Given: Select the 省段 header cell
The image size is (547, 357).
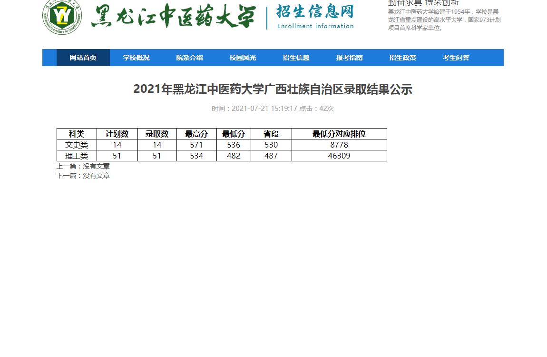Looking at the screenshot, I should [x=272, y=134].
